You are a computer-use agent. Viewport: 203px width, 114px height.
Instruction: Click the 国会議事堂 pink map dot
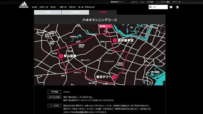pos(115,41)
